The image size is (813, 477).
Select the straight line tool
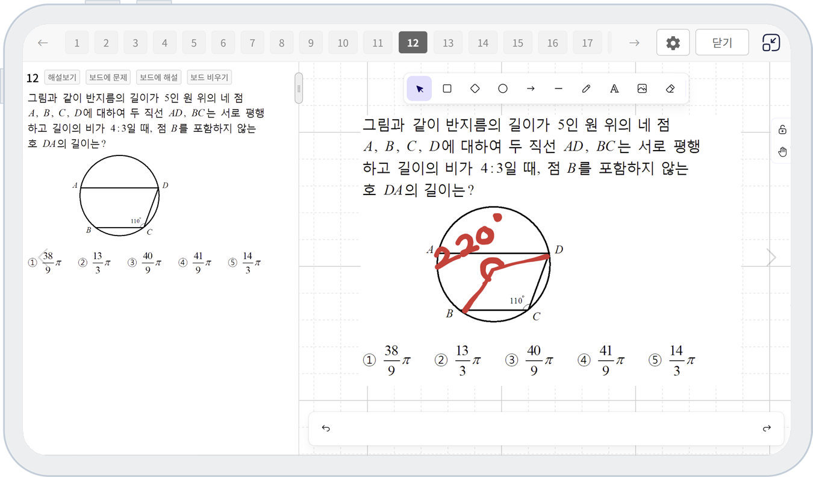[558, 89]
